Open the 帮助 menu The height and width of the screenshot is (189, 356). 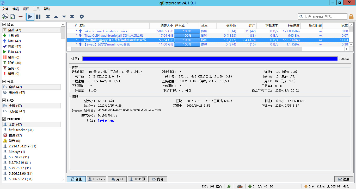[47, 9]
